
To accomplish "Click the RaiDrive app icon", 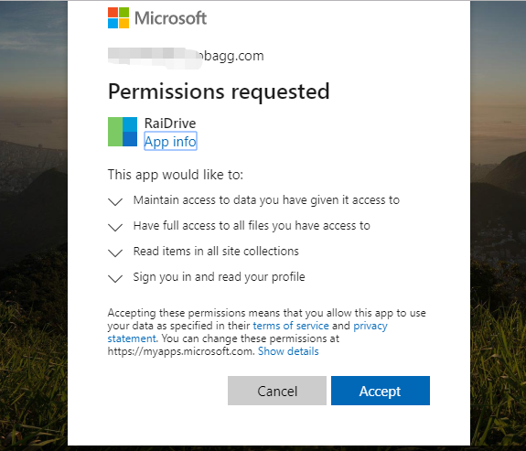I will 123,132.
